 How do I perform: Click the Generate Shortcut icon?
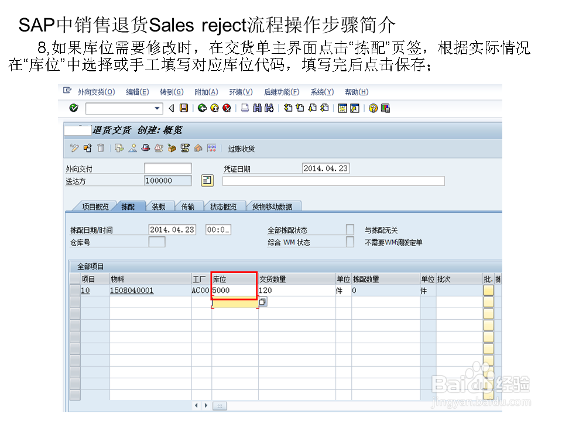point(355,108)
